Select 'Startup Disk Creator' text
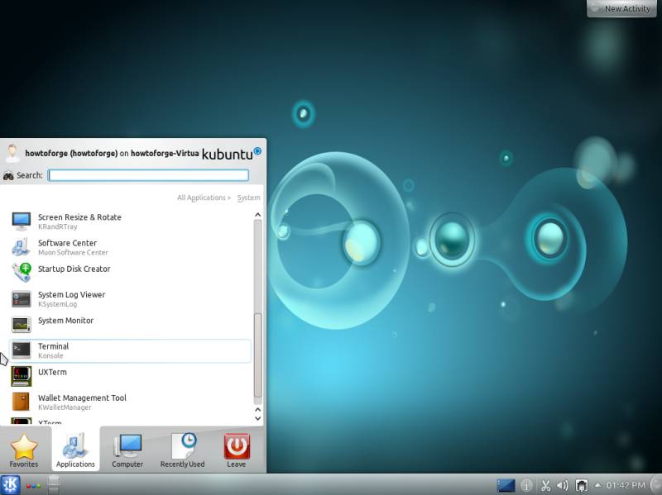The width and height of the screenshot is (662, 495). [74, 269]
